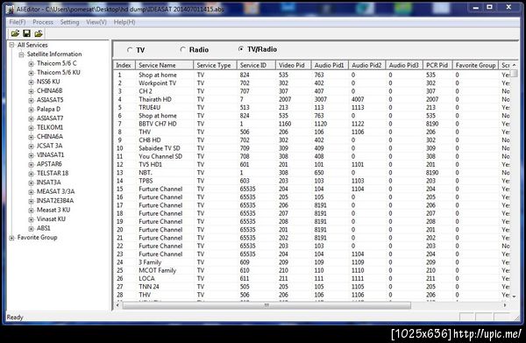Expand the CHINA6B satellite node
The height and width of the screenshot is (343, 526).
tap(31, 91)
